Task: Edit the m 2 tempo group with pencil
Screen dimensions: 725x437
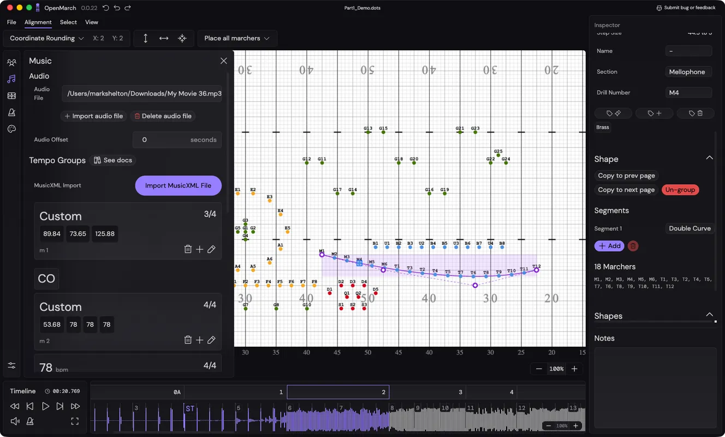Action: point(211,340)
